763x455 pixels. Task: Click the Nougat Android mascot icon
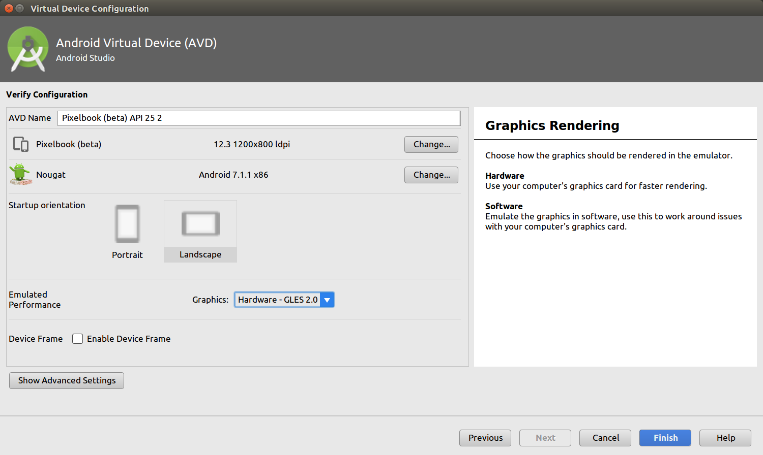[x=20, y=174]
